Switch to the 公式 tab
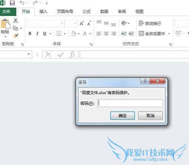Image resolution: width=189 pixels, height=165 pixels. [87, 12]
